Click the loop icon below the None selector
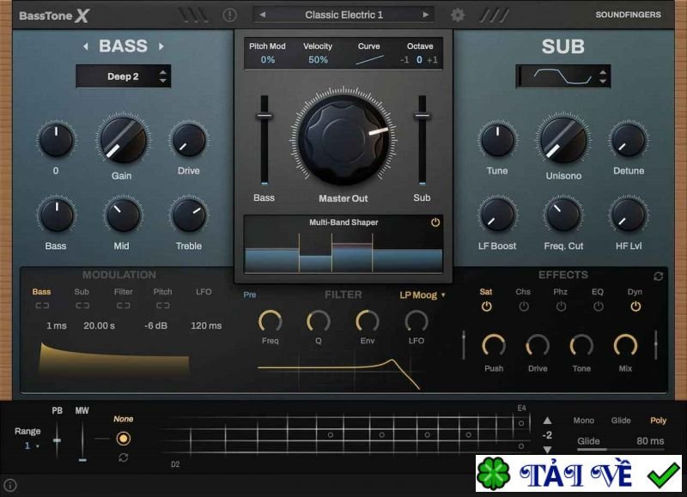Screen dimensions: 687x497 [124, 458]
